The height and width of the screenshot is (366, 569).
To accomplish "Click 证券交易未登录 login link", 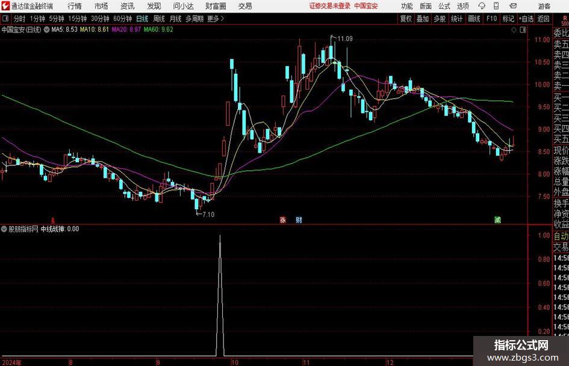I will (330, 6).
